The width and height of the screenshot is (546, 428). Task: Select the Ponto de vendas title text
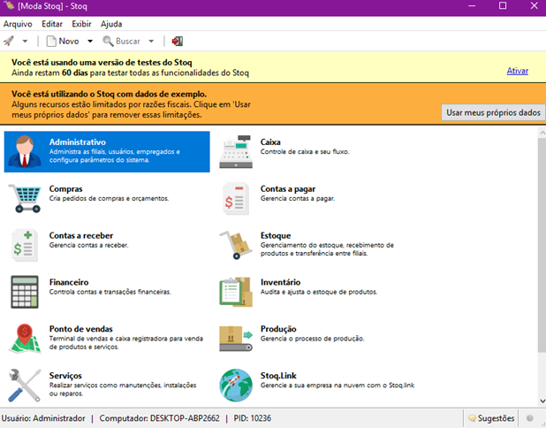[80, 329]
